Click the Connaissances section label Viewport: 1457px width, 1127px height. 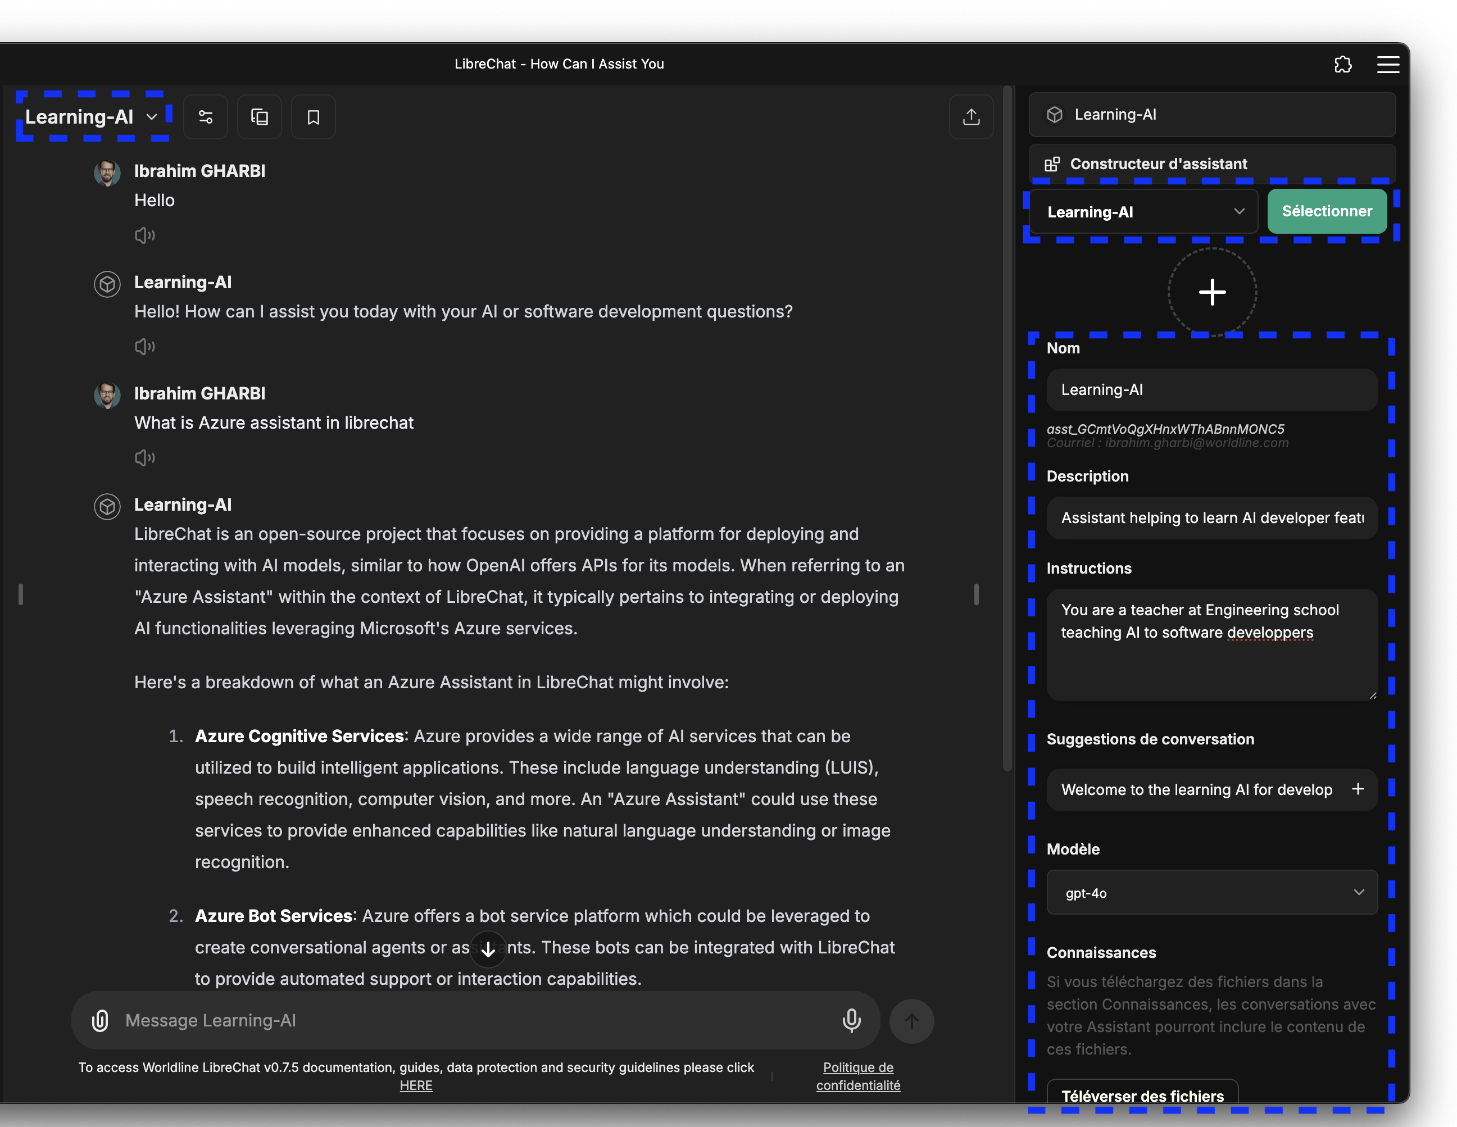[x=1101, y=953]
